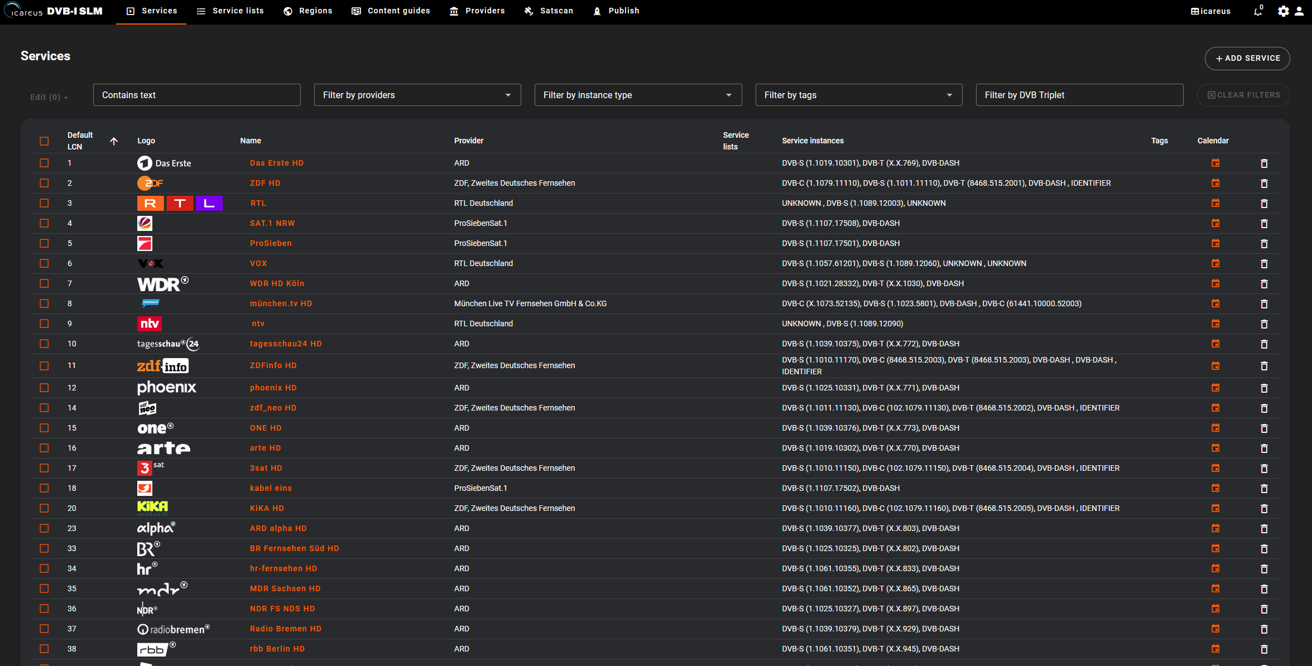Click the Add Service button
Screen dimensions: 1312x666
coord(1247,58)
